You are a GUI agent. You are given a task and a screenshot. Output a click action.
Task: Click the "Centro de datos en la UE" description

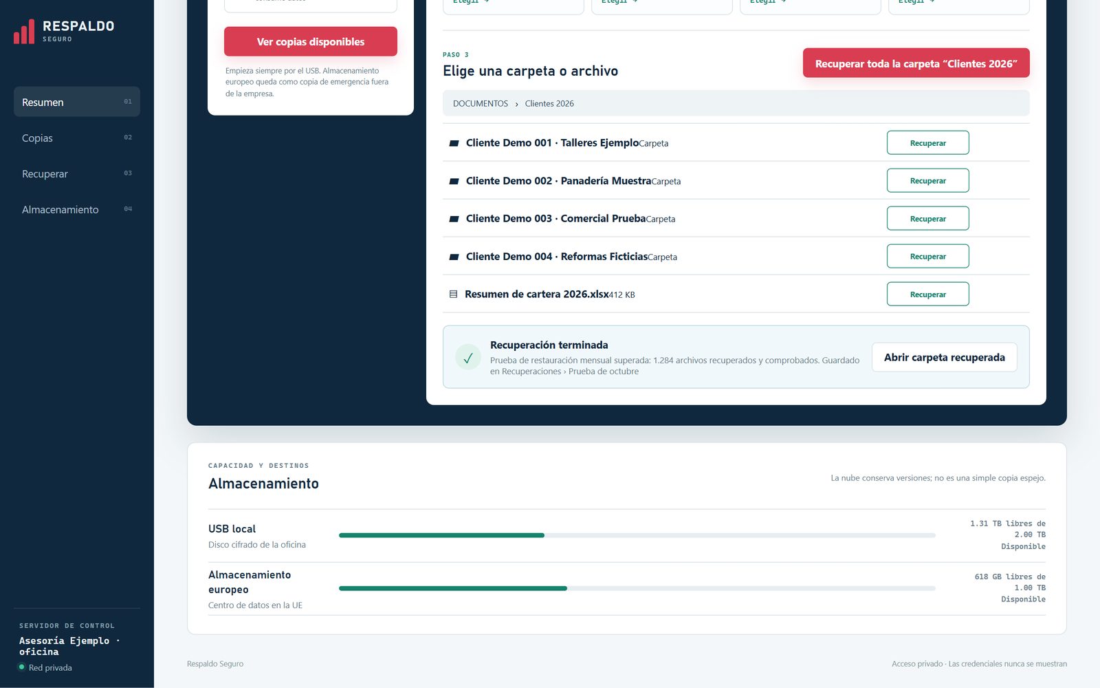(256, 605)
